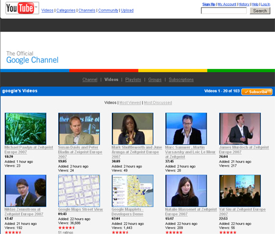Image resolution: width=275 pixels, height=234 pixels.
Task: Open the Community header link
Action: click(108, 10)
